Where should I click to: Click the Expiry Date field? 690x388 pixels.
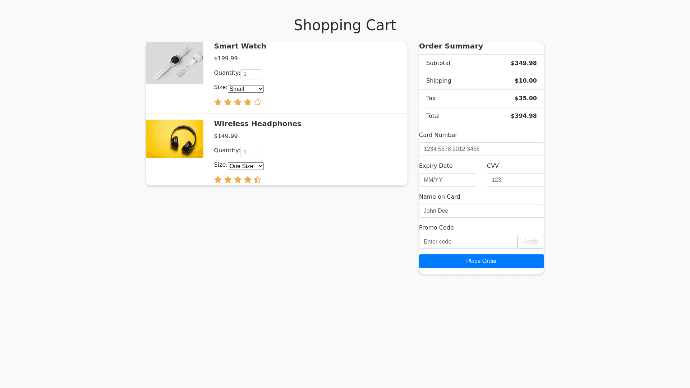tap(447, 180)
